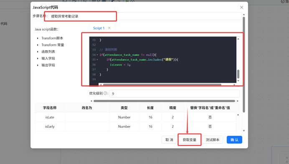Select the Transform 常量 tree item
289x164 pixels.
53,45
